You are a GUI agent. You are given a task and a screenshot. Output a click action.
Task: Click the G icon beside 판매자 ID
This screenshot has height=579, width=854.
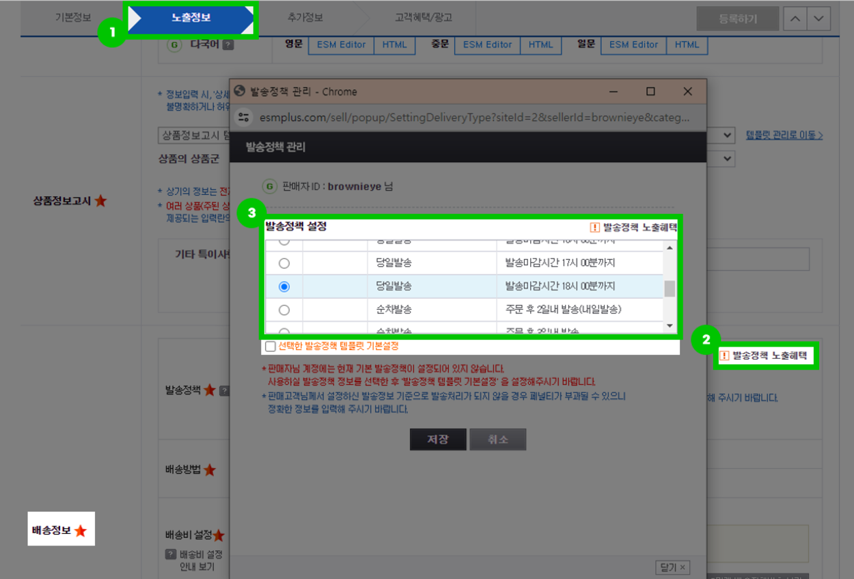click(x=269, y=186)
